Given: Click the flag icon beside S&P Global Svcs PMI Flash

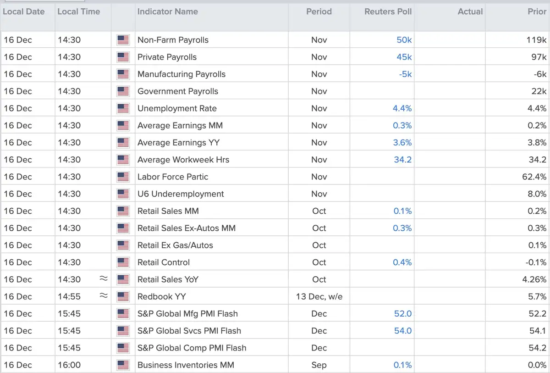Looking at the screenshot, I should tap(123, 331).
